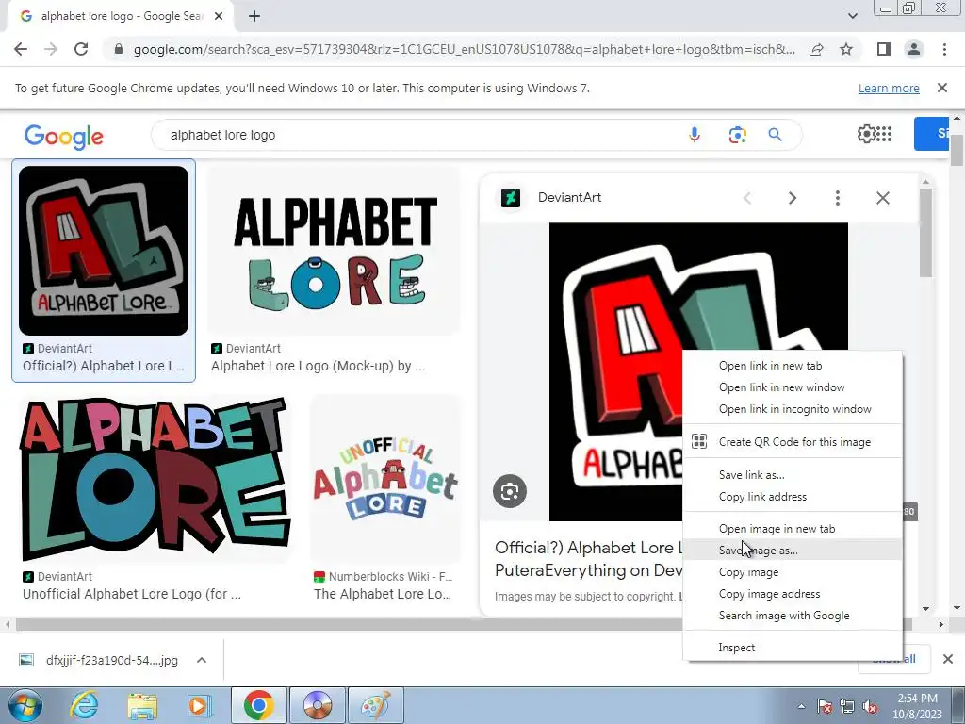Click the volume icon in system tray
This screenshot has height=724, width=965.
click(870, 707)
